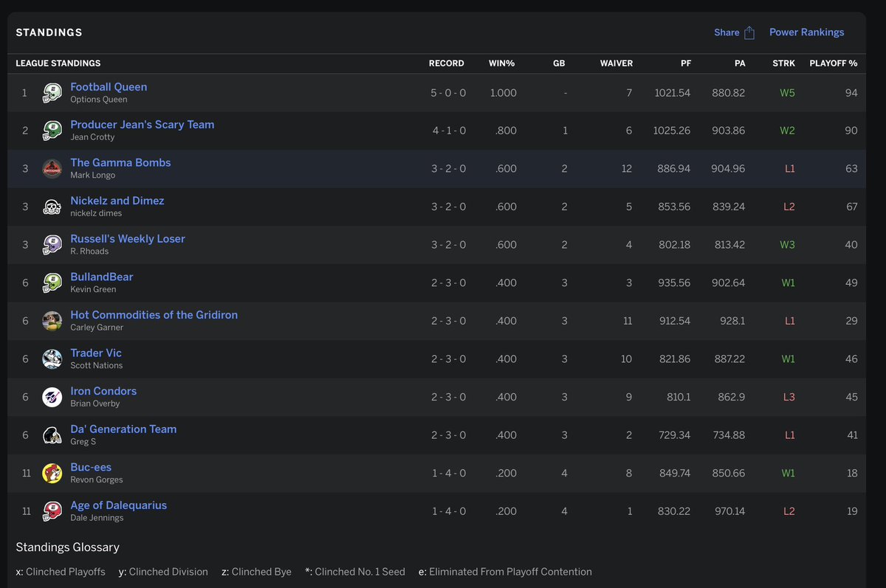
Task: Click the PLAYOFF % column header
Action: pyautogui.click(x=834, y=63)
